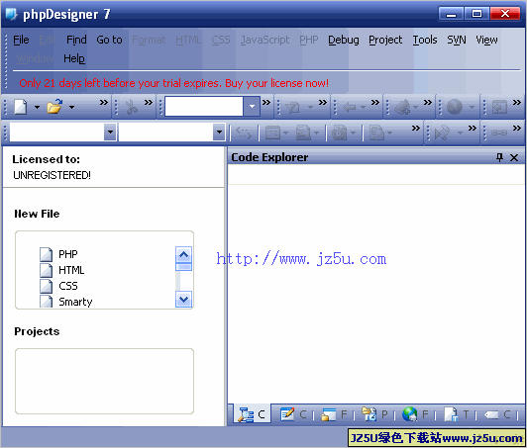The image size is (527, 448).
Task: Expand overflow chevron next to scissors icon
Action: (x=149, y=102)
